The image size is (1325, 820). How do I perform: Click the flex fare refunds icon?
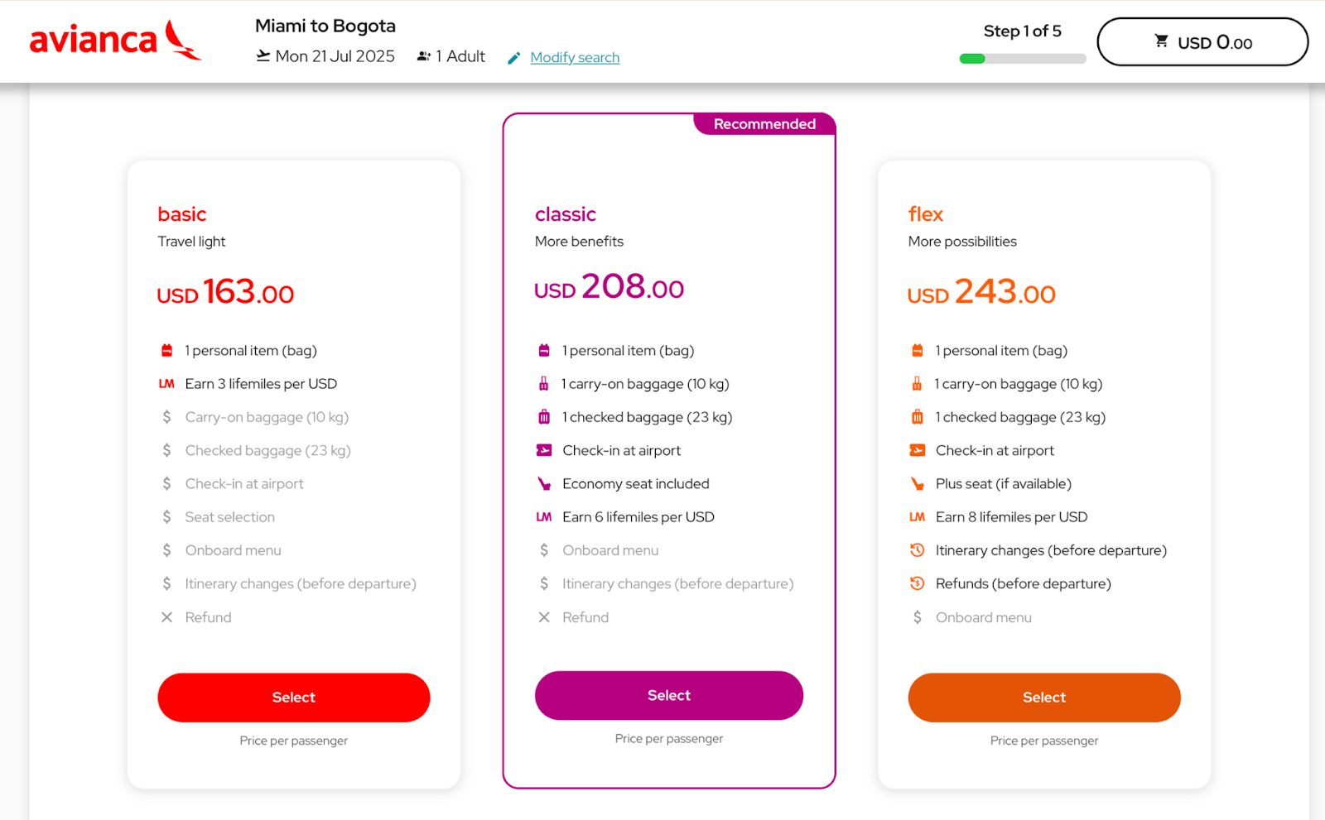917,583
